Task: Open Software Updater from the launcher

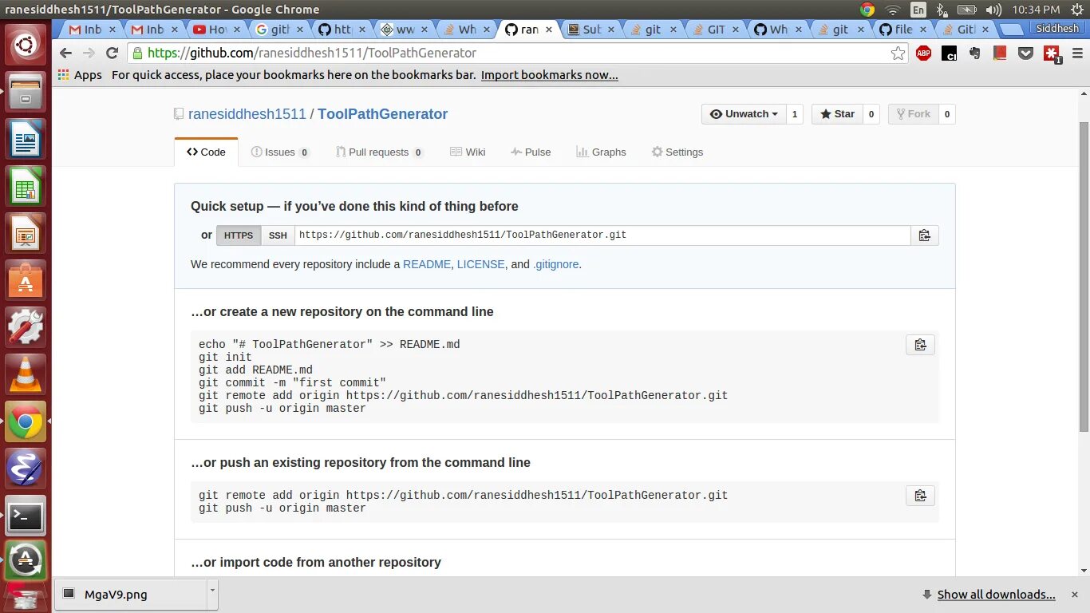Action: pyautogui.click(x=26, y=562)
